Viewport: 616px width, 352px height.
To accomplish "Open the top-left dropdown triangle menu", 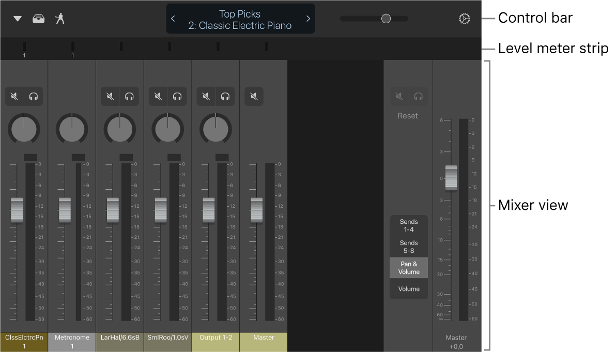I will pos(18,19).
